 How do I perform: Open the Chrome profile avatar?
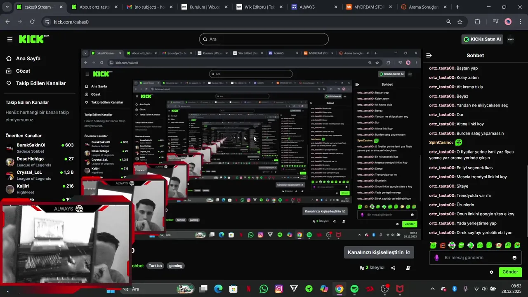[x=508, y=22]
